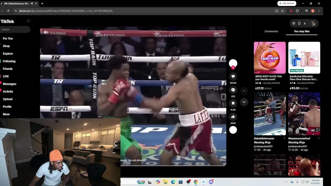
Task: Open Profile from the sidebar
Action: [x=7, y=106]
